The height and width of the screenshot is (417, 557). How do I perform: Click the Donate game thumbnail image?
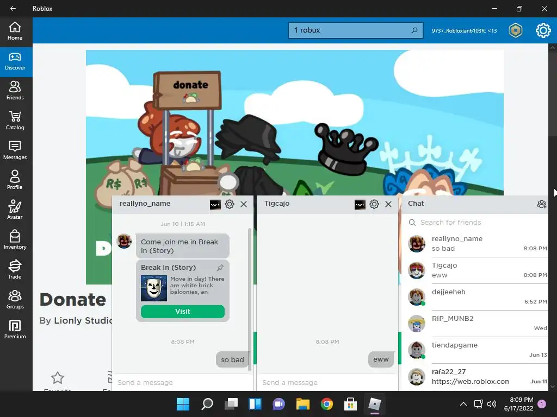point(294,122)
